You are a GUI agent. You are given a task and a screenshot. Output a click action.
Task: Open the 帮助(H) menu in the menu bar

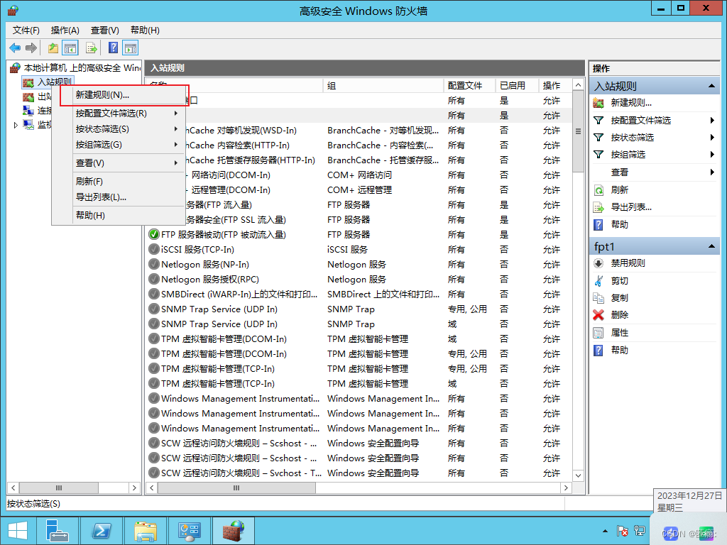click(x=145, y=30)
